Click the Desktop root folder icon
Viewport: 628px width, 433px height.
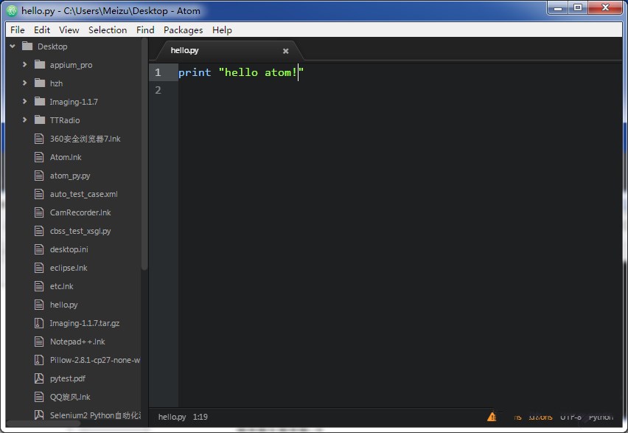click(x=27, y=46)
